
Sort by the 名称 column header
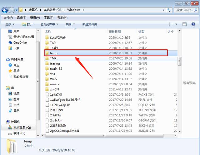(x=48, y=32)
